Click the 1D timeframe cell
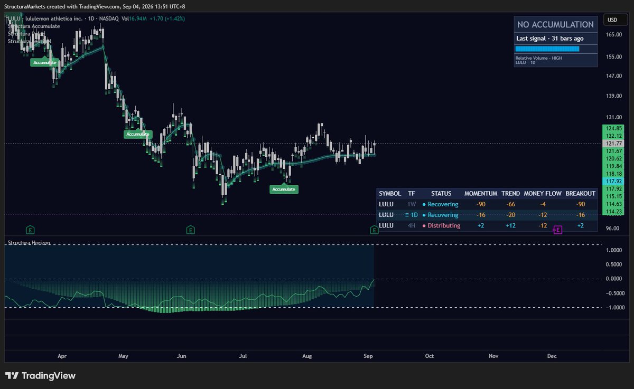The image size is (634, 389). (412, 215)
